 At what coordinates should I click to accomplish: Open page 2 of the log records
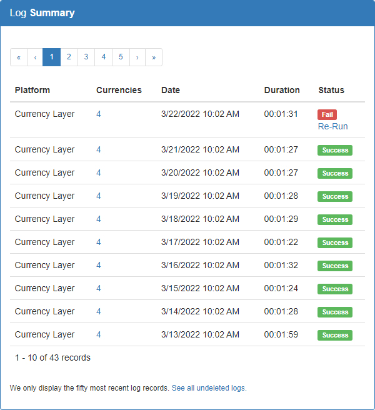tap(69, 57)
